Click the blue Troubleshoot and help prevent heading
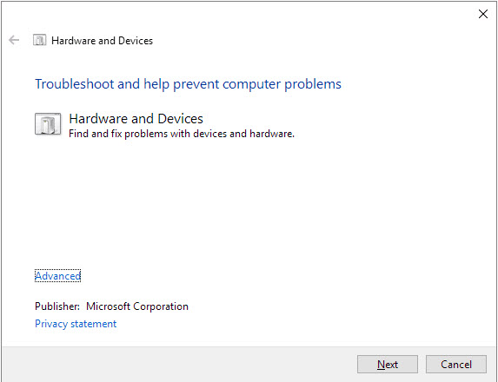Screen dimensions: 498x382 [x=188, y=84]
